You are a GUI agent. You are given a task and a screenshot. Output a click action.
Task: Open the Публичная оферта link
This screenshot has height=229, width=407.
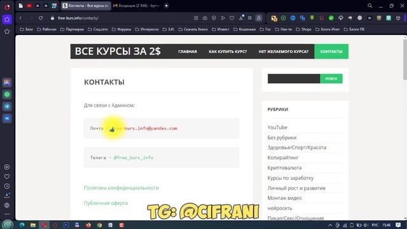(106, 203)
